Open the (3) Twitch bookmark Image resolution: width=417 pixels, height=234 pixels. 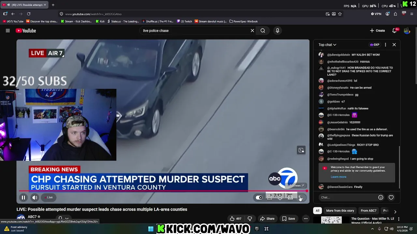pos(184,21)
